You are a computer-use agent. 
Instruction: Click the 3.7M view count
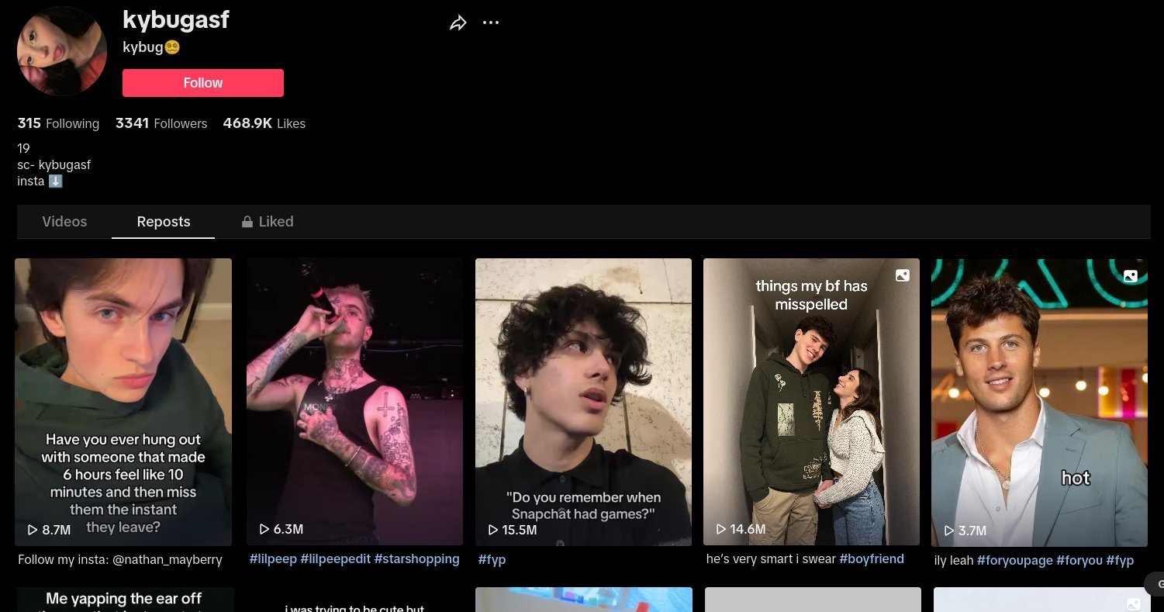[972, 531]
